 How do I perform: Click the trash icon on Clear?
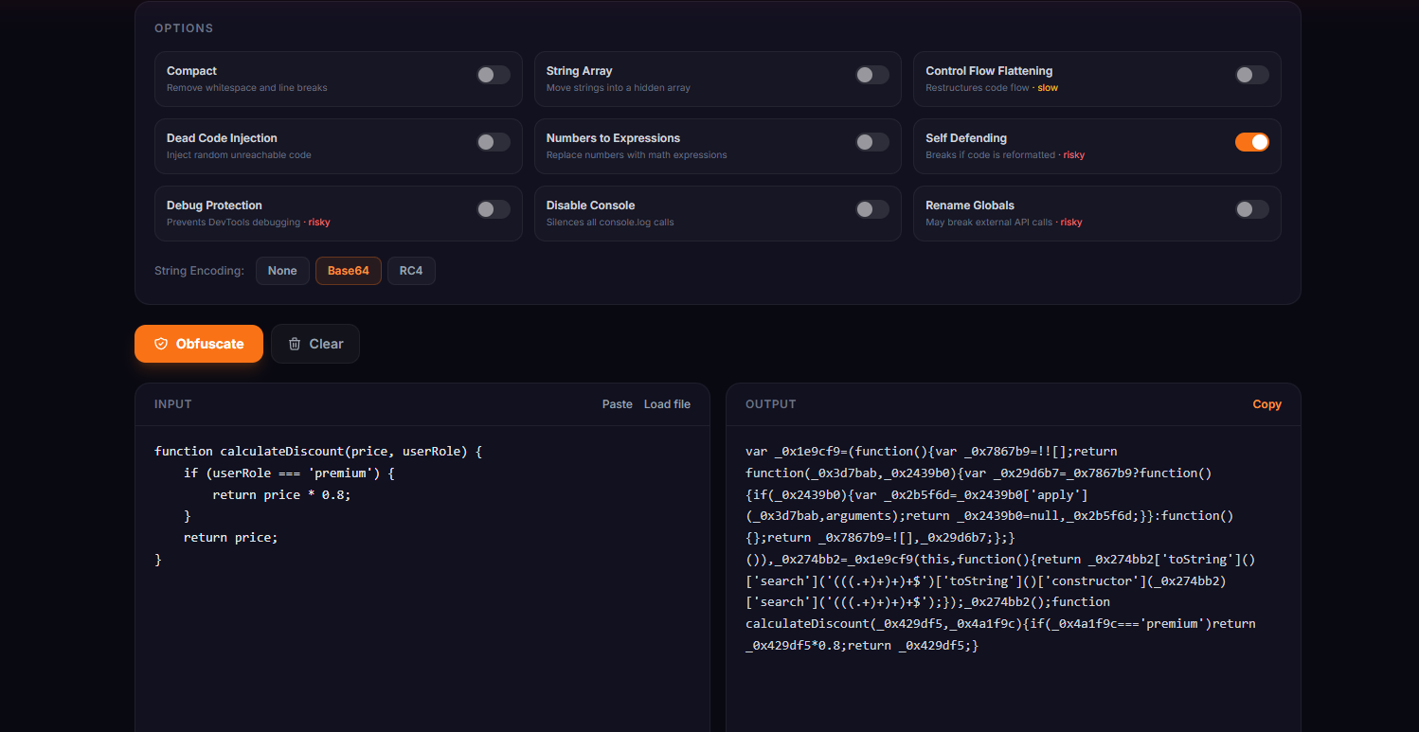294,344
